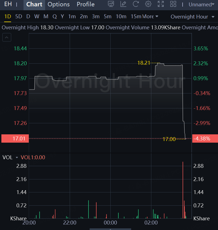Switch to the Profile tab
218x230 pixels.
click(x=85, y=4)
